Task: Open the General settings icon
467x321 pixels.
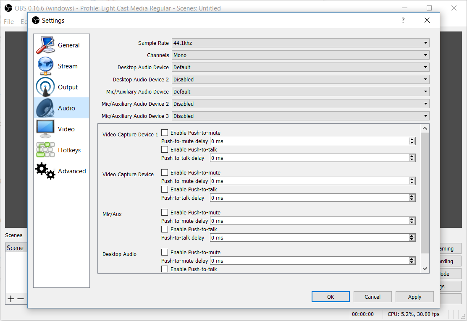Action: 45,45
